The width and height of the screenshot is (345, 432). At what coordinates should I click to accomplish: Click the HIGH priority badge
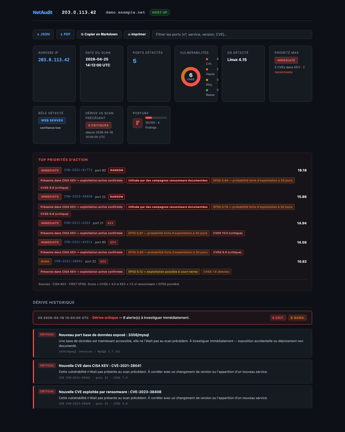pos(45,262)
